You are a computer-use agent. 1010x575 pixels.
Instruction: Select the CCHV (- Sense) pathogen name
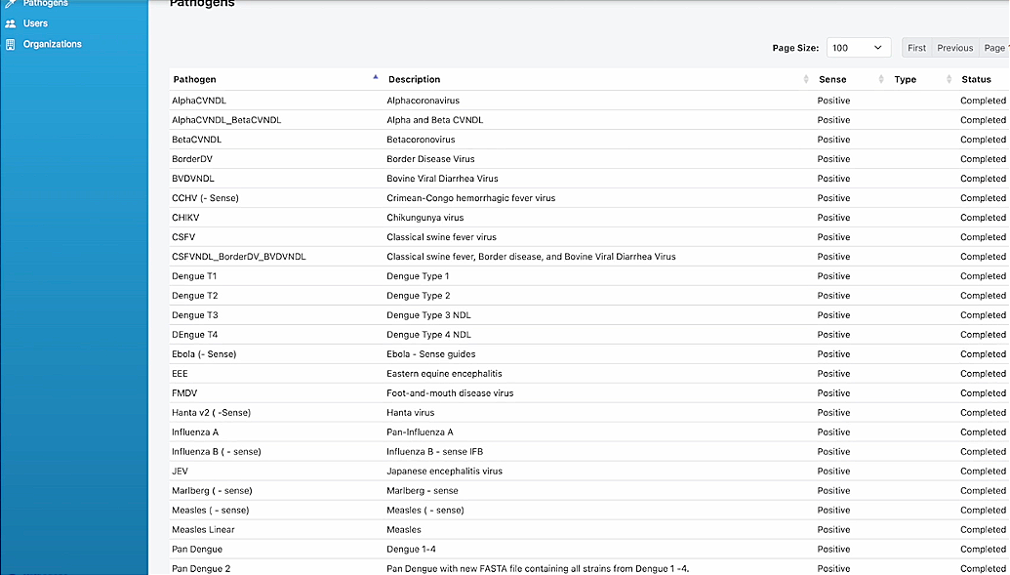point(205,198)
